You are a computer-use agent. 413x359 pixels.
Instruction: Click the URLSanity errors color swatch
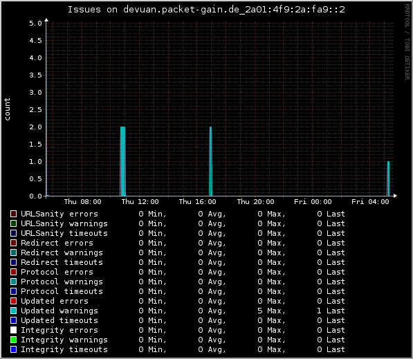tap(13, 214)
